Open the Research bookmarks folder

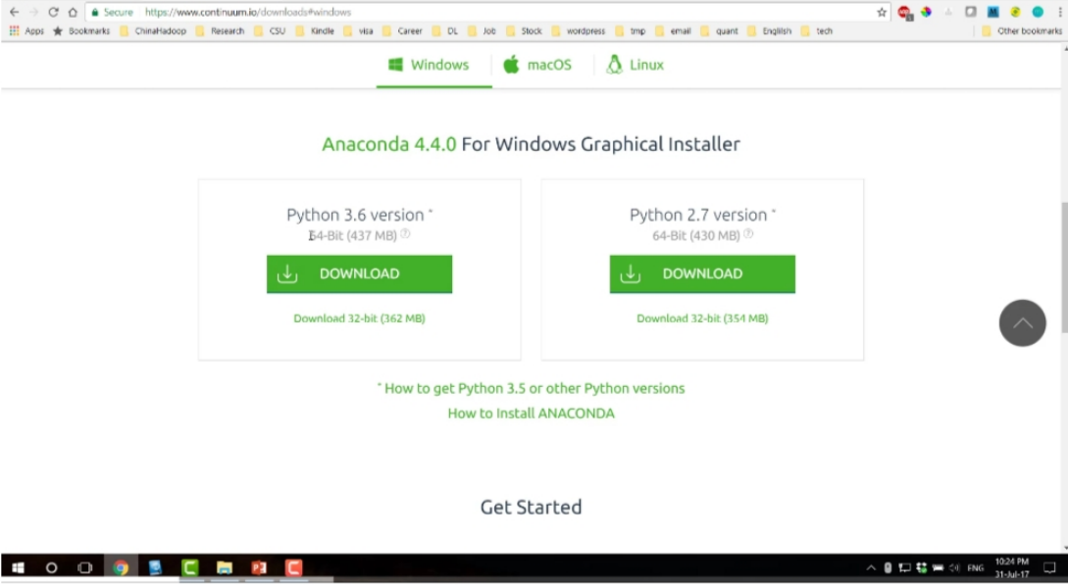tap(225, 30)
